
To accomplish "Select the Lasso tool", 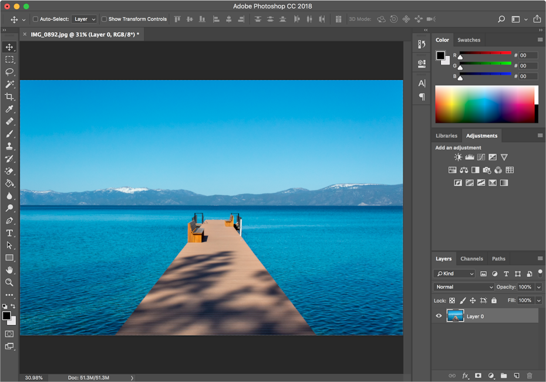I will 9,72.
